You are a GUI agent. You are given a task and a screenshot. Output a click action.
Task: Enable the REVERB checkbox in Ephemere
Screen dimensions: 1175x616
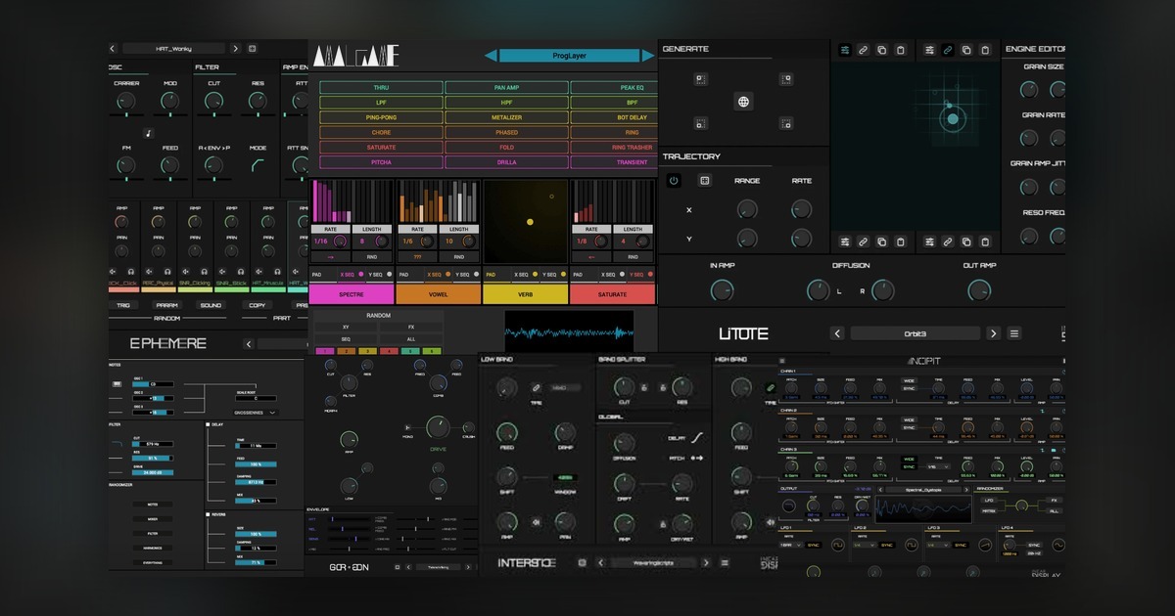pos(208,513)
